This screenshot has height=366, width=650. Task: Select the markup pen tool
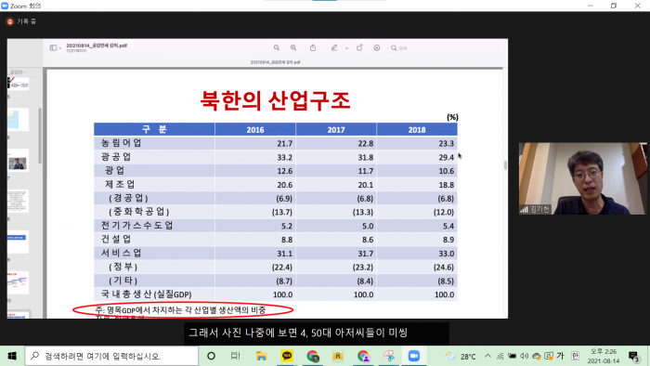click(334, 48)
